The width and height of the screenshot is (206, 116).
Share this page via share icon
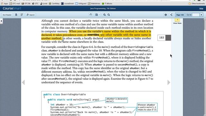(171, 15)
